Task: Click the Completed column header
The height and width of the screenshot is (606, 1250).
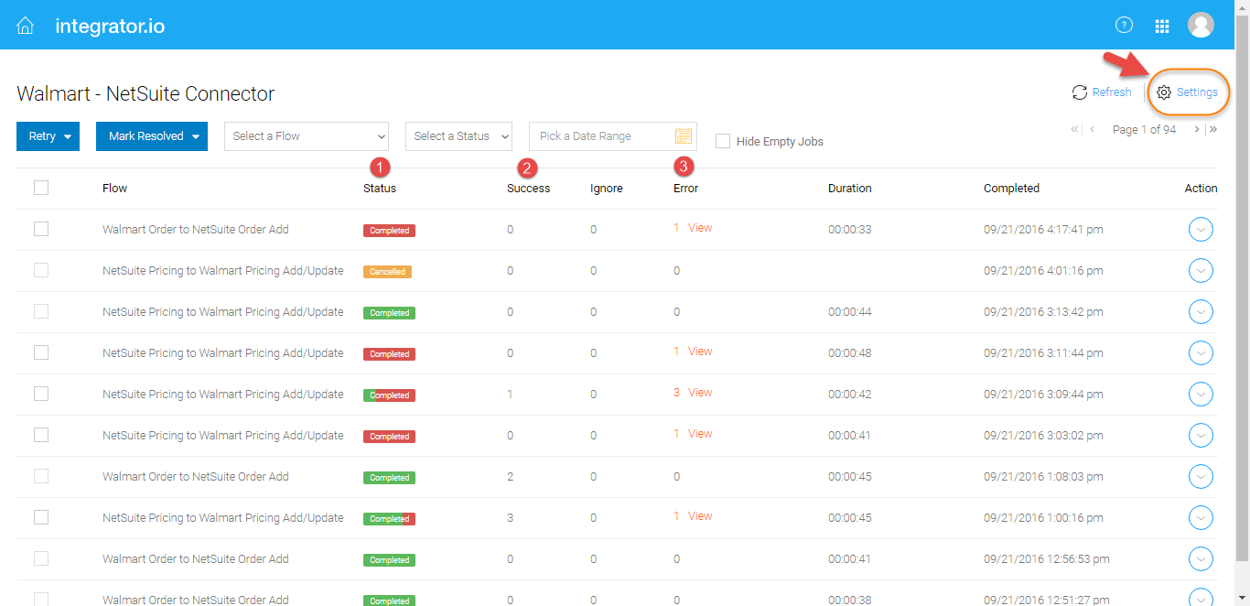Action: pyautogui.click(x=1011, y=189)
